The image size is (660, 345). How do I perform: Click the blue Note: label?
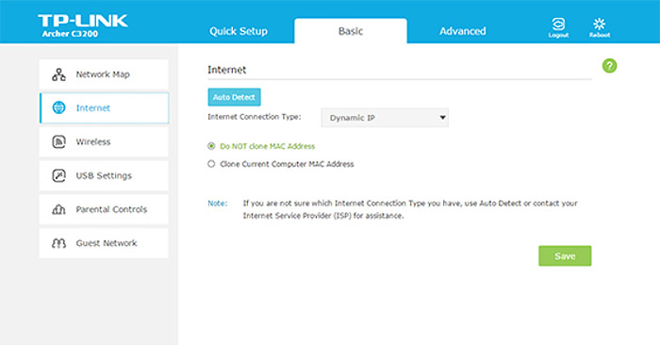tap(217, 204)
